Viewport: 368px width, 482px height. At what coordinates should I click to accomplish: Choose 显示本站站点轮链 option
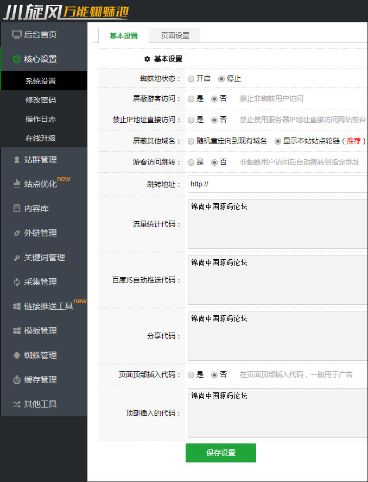(x=278, y=141)
